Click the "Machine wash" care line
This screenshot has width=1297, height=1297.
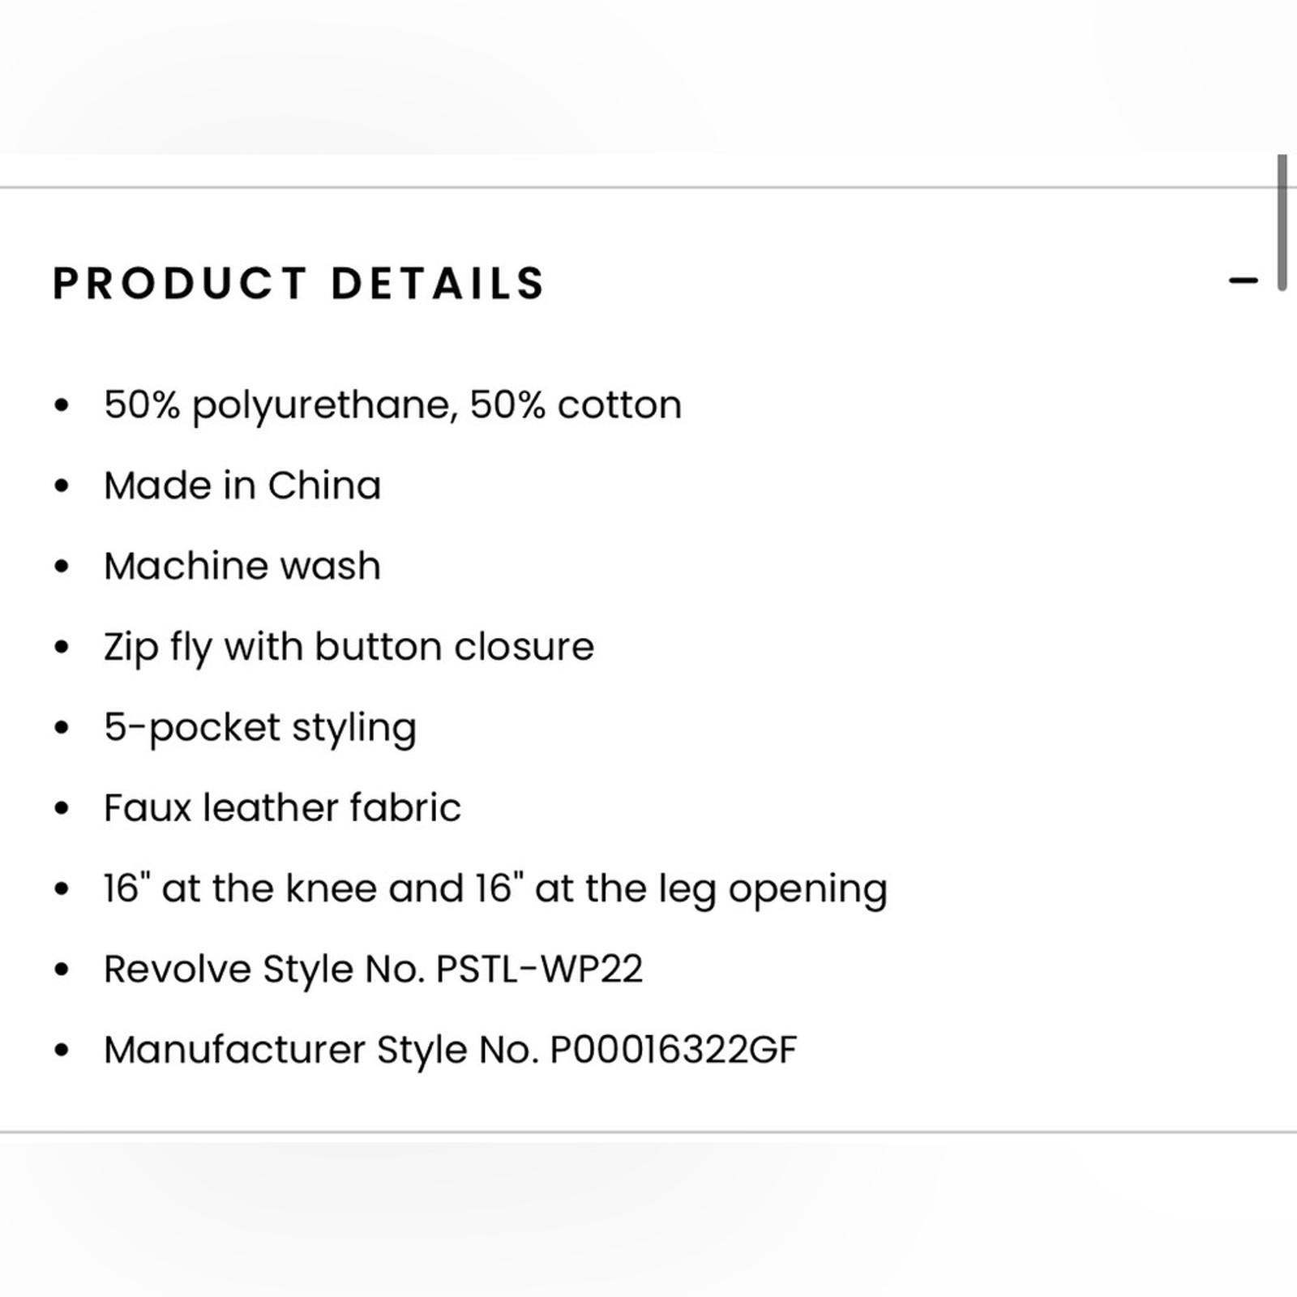pos(242,566)
